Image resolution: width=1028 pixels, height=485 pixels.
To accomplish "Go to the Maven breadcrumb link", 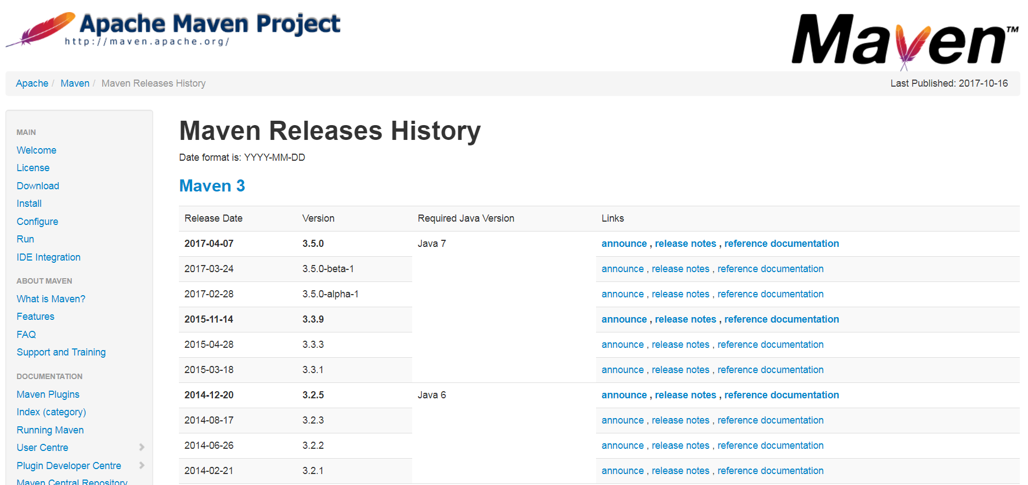I will tap(75, 83).
